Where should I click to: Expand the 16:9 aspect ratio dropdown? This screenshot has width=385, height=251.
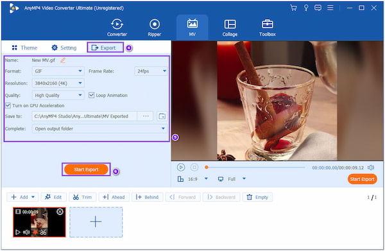[x=206, y=178]
